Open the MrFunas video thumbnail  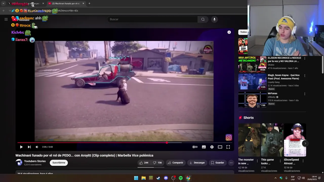[252, 100]
